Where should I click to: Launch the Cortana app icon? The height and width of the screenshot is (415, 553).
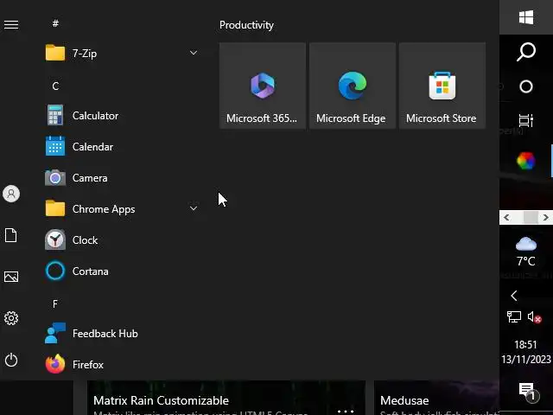(x=55, y=271)
